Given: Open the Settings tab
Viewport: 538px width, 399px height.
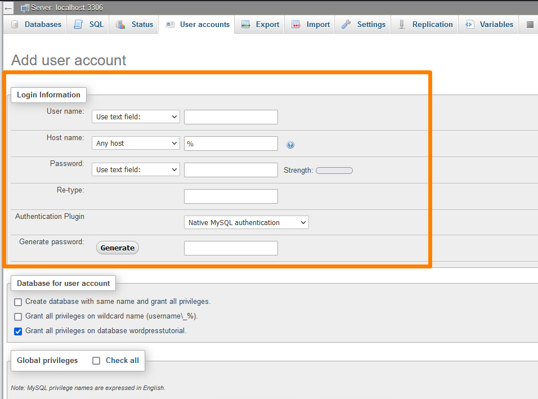Looking at the screenshot, I should coord(362,24).
